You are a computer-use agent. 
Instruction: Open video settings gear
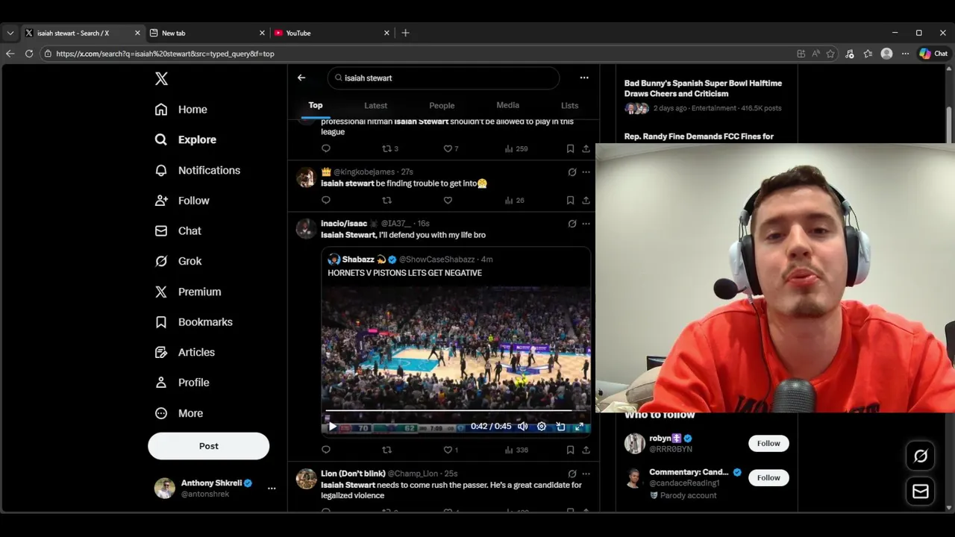542,427
